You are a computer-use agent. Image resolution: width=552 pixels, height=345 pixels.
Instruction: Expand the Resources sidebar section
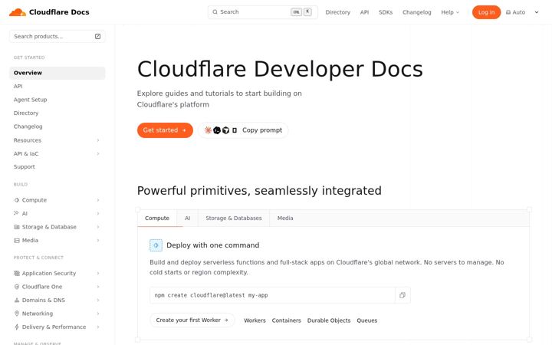coord(98,140)
